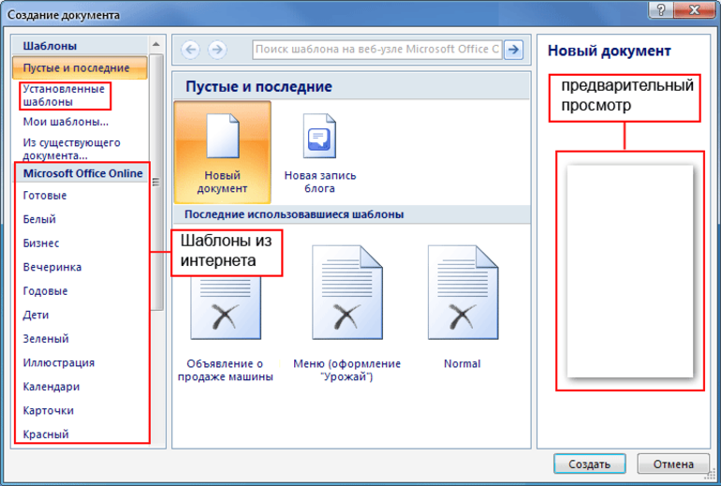
Task: Click the forward navigation arrow icon
Action: click(x=217, y=50)
